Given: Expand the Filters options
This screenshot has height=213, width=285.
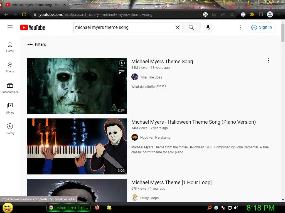Looking at the screenshot, I should click(x=36, y=44).
